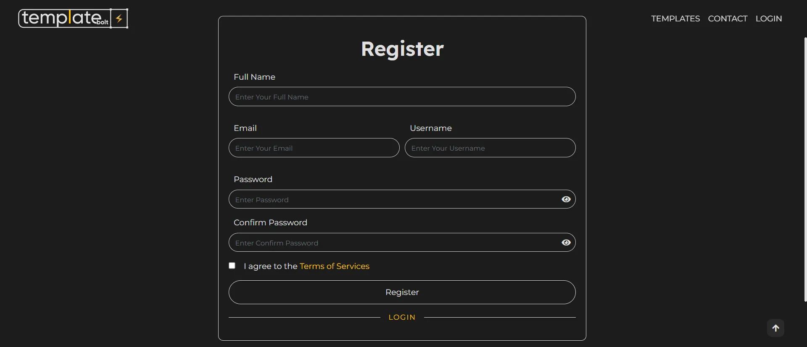This screenshot has height=347, width=807.
Task: Check the Terms of Services agreement box
Action: click(x=232, y=266)
